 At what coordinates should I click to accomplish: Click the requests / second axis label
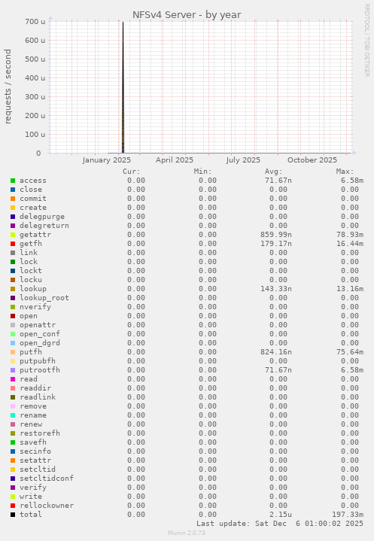(x=8, y=87)
